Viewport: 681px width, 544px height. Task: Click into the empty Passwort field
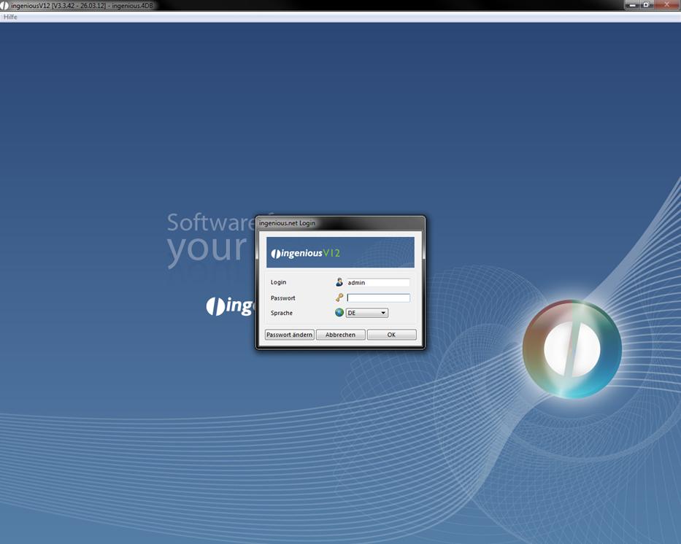pyautogui.click(x=378, y=298)
